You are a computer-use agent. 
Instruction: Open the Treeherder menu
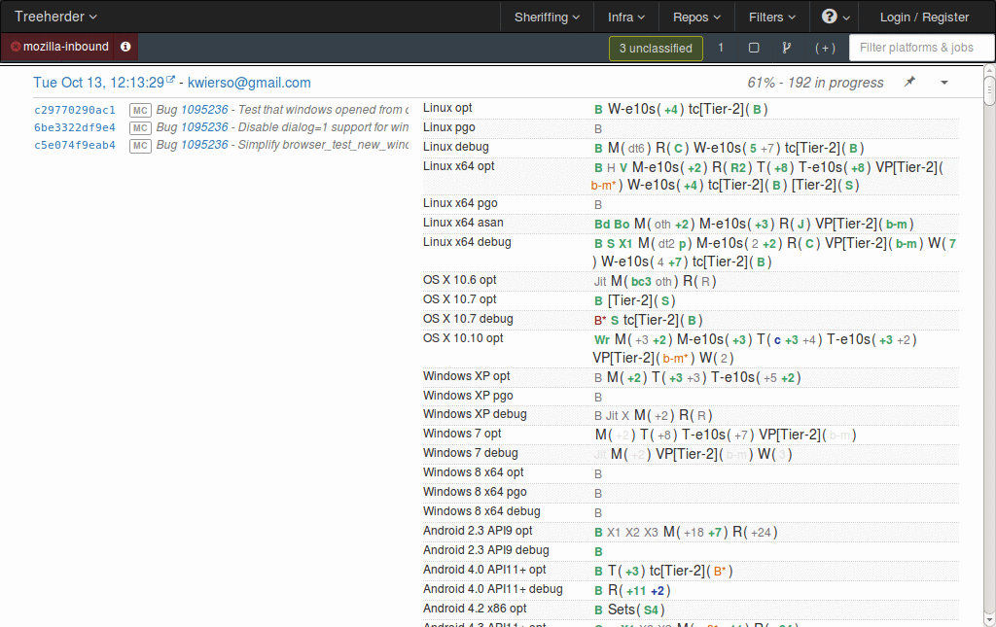55,17
